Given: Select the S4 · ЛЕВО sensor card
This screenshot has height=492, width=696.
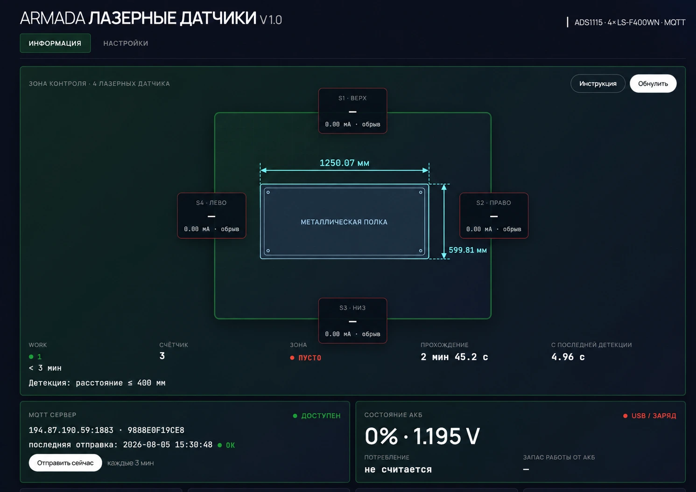Looking at the screenshot, I should (211, 215).
